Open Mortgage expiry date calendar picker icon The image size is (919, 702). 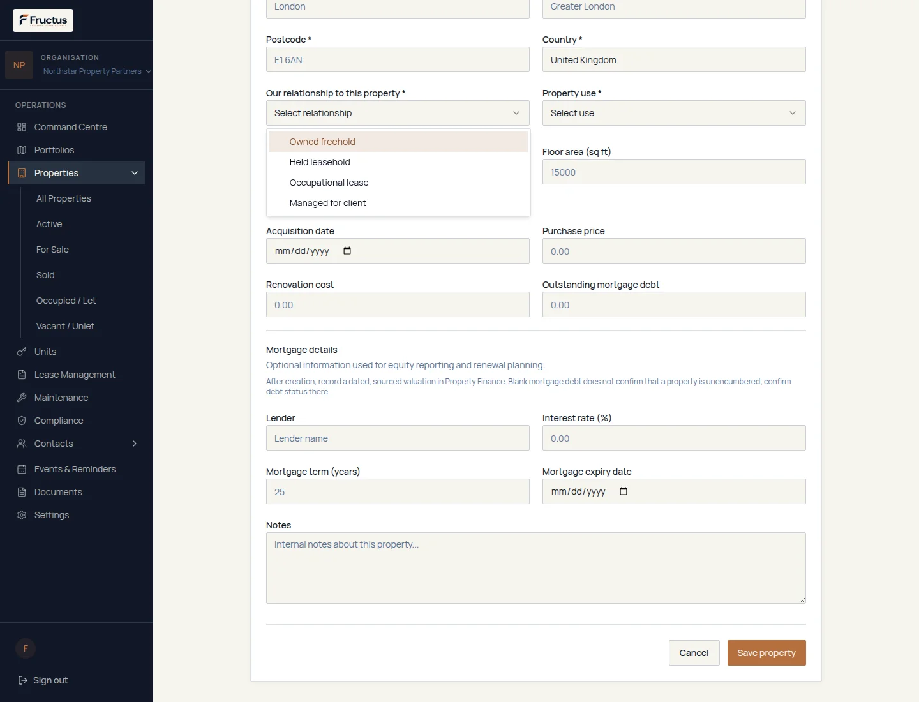tap(624, 491)
